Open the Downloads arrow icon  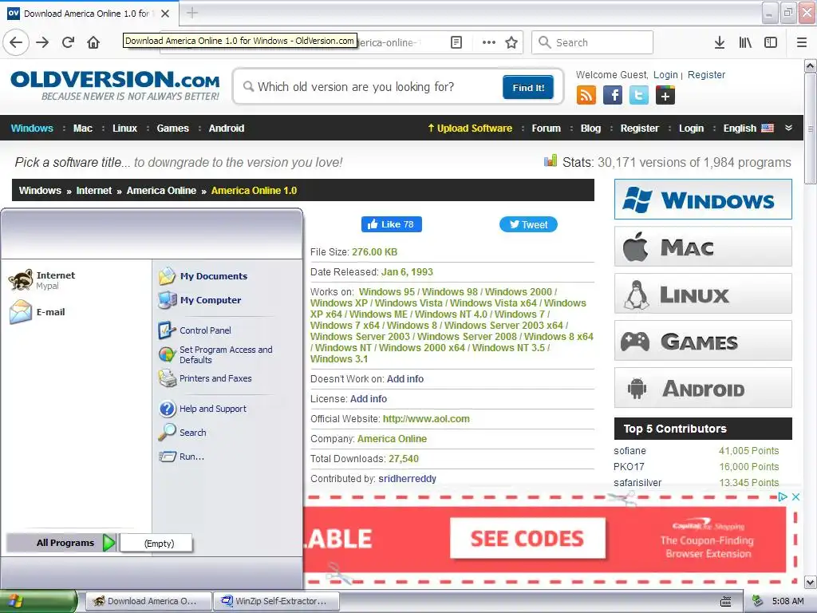719,42
